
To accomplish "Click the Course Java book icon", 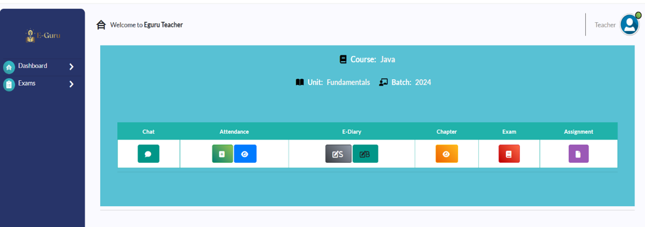I will tap(343, 60).
